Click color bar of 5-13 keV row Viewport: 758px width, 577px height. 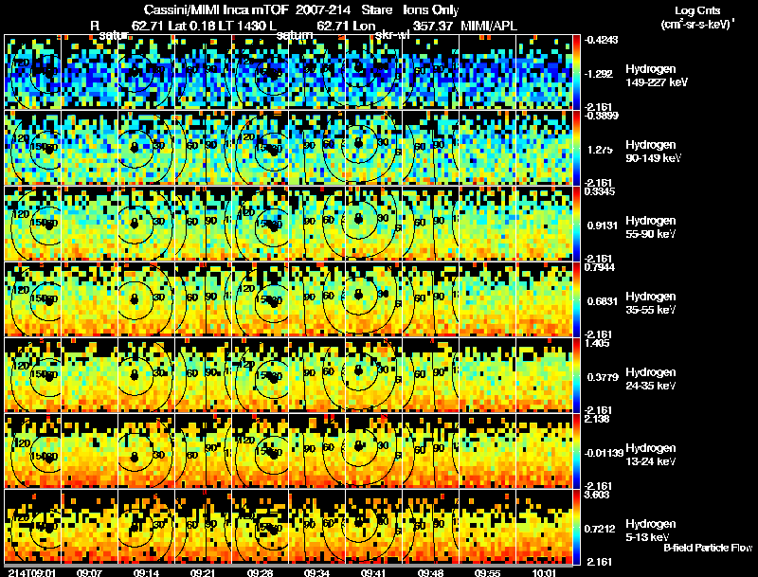tap(576, 527)
